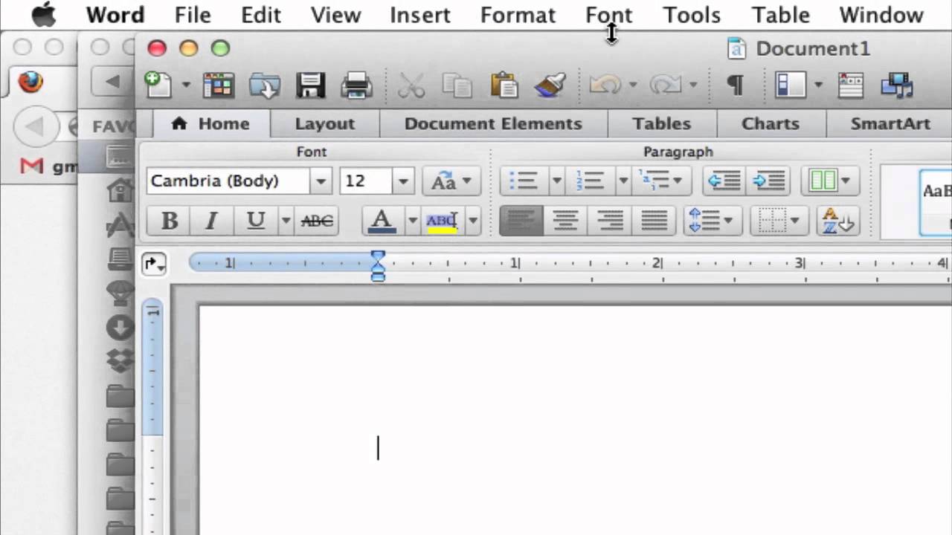Save the document with the floppy icon
The image size is (952, 535).
tap(311, 85)
